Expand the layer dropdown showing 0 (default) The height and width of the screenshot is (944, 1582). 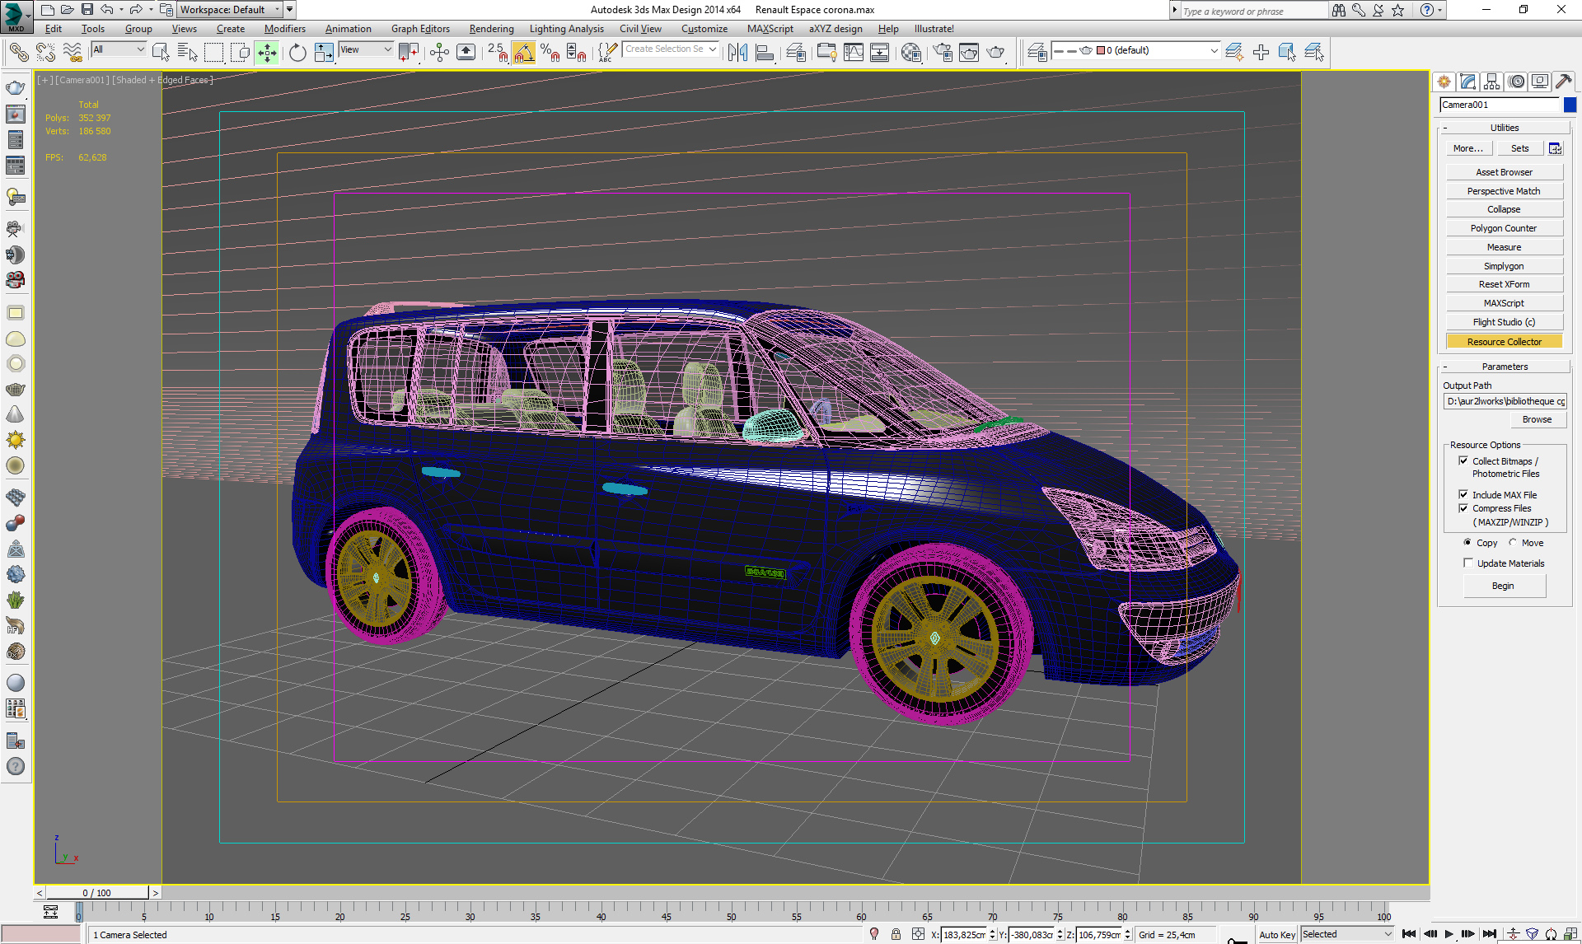tap(1213, 51)
